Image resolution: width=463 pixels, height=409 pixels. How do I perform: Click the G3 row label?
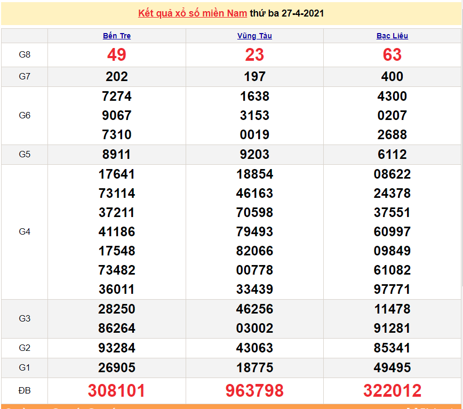pos(25,318)
